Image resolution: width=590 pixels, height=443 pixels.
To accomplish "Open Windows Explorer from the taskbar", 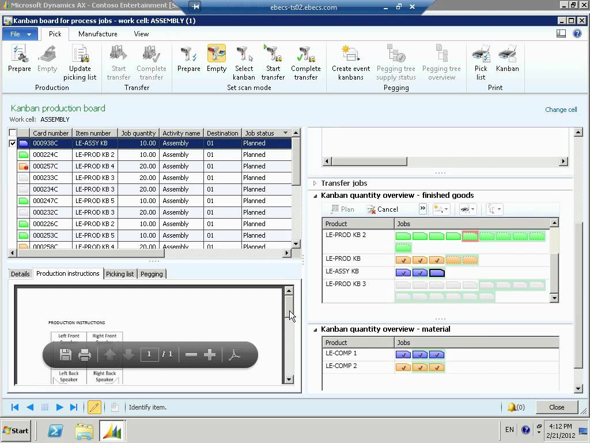I will click(x=84, y=430).
